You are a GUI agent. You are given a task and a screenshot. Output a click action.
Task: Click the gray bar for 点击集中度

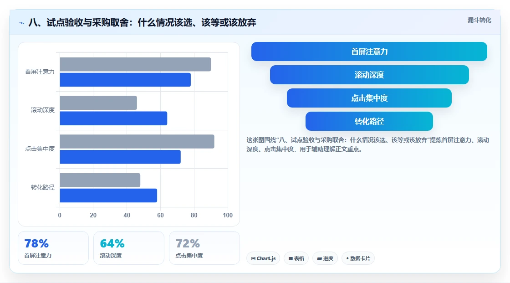(x=137, y=142)
